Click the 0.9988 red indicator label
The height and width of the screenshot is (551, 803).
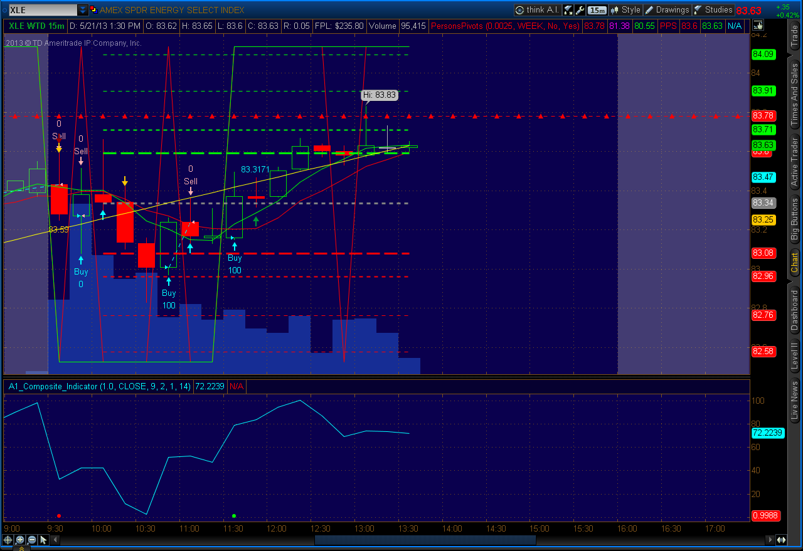(765, 516)
